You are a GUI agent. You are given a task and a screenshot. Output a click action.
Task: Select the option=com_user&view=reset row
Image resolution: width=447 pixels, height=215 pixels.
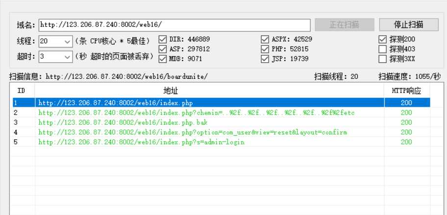click(221, 132)
